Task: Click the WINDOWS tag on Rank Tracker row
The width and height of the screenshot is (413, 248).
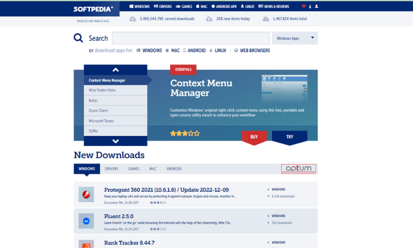Action: pyautogui.click(x=279, y=242)
